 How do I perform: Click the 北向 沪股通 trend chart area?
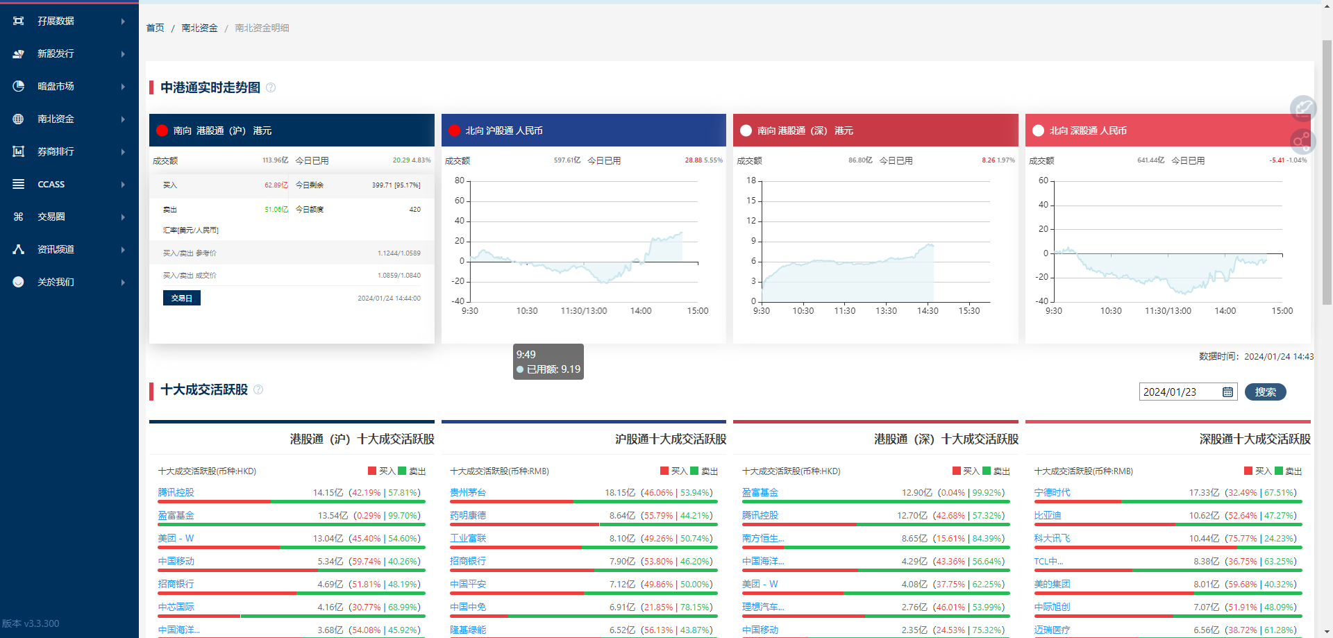click(584, 241)
